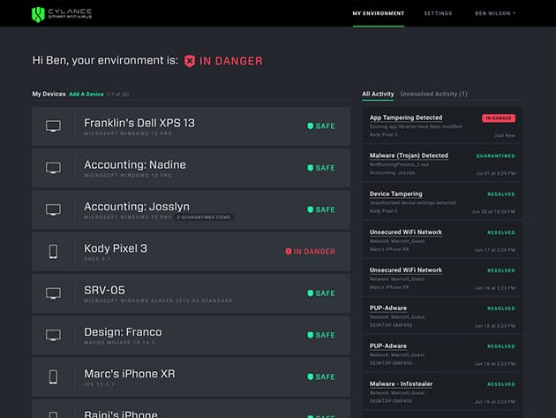Click the Add A Device link
The height and width of the screenshot is (418, 556).
pos(86,94)
